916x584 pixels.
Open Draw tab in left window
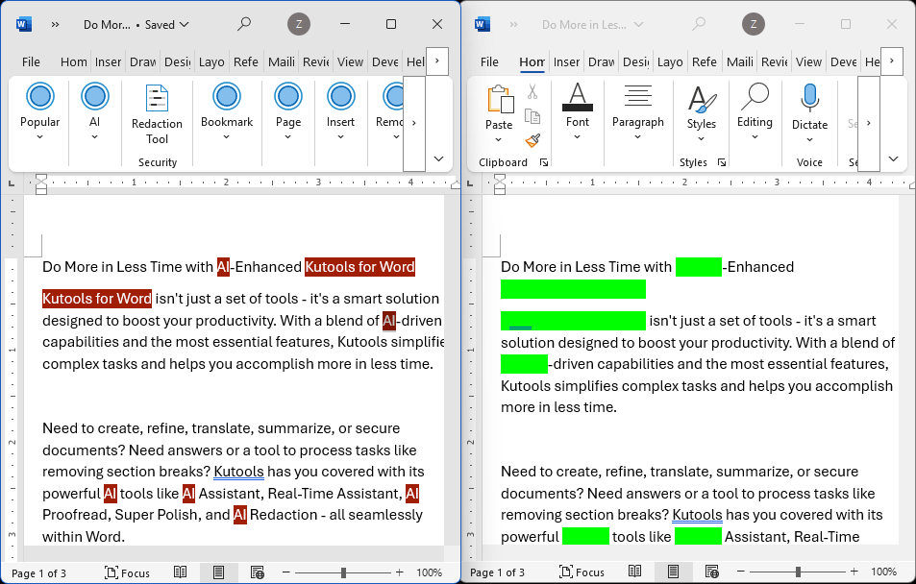pos(142,61)
